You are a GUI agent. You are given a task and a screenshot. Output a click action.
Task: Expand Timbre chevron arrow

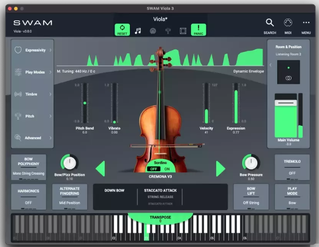pyautogui.click(x=50, y=94)
